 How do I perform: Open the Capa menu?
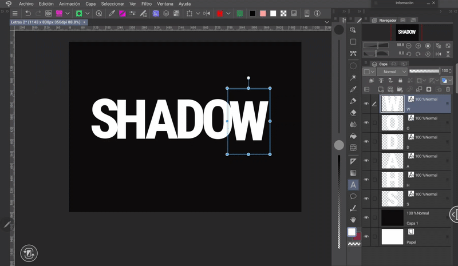(x=90, y=3)
